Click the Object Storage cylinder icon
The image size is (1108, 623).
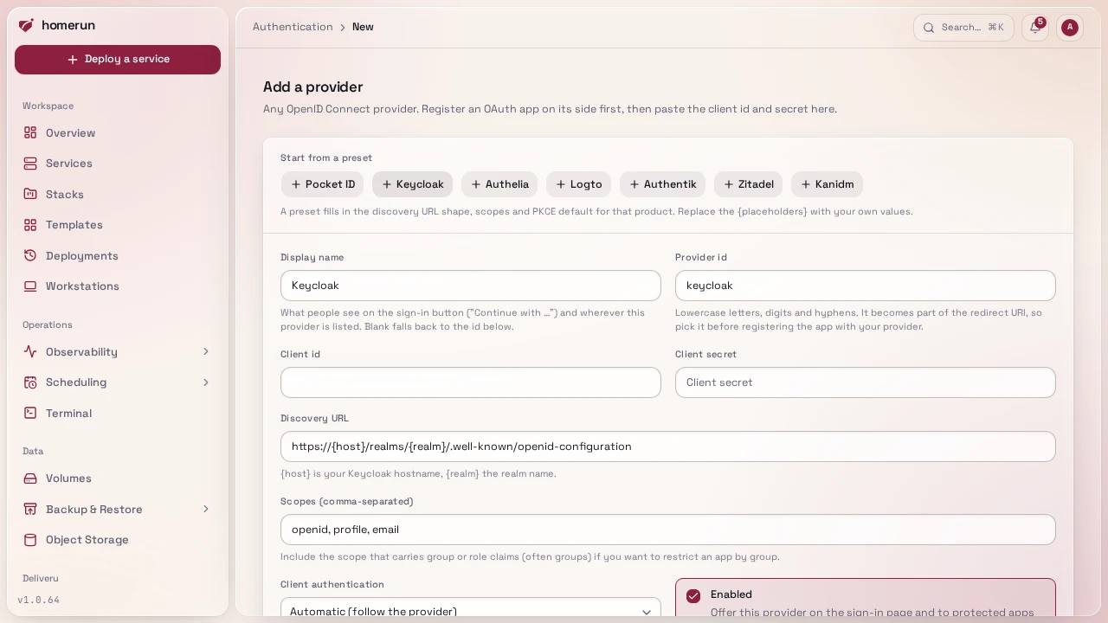[30, 539]
